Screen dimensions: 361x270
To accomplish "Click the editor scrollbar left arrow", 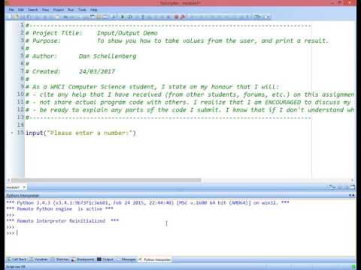I will [x=8, y=180].
